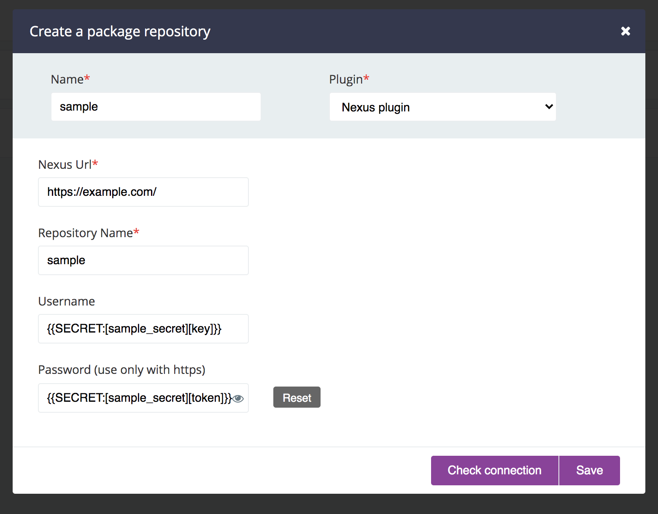Image resolution: width=658 pixels, height=514 pixels.
Task: Close the Create a package repository dialog
Action: point(626,31)
